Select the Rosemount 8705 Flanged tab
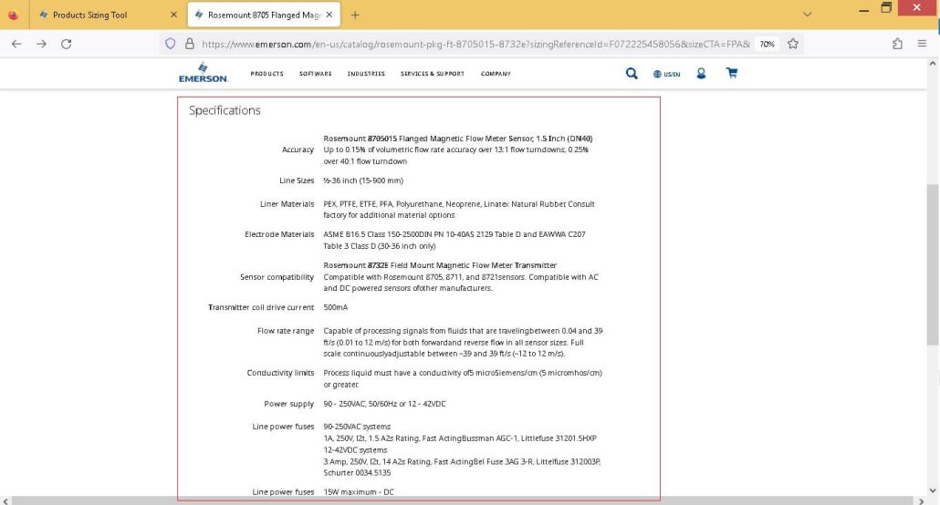Viewport: 940px width, 505px height. pos(264,15)
